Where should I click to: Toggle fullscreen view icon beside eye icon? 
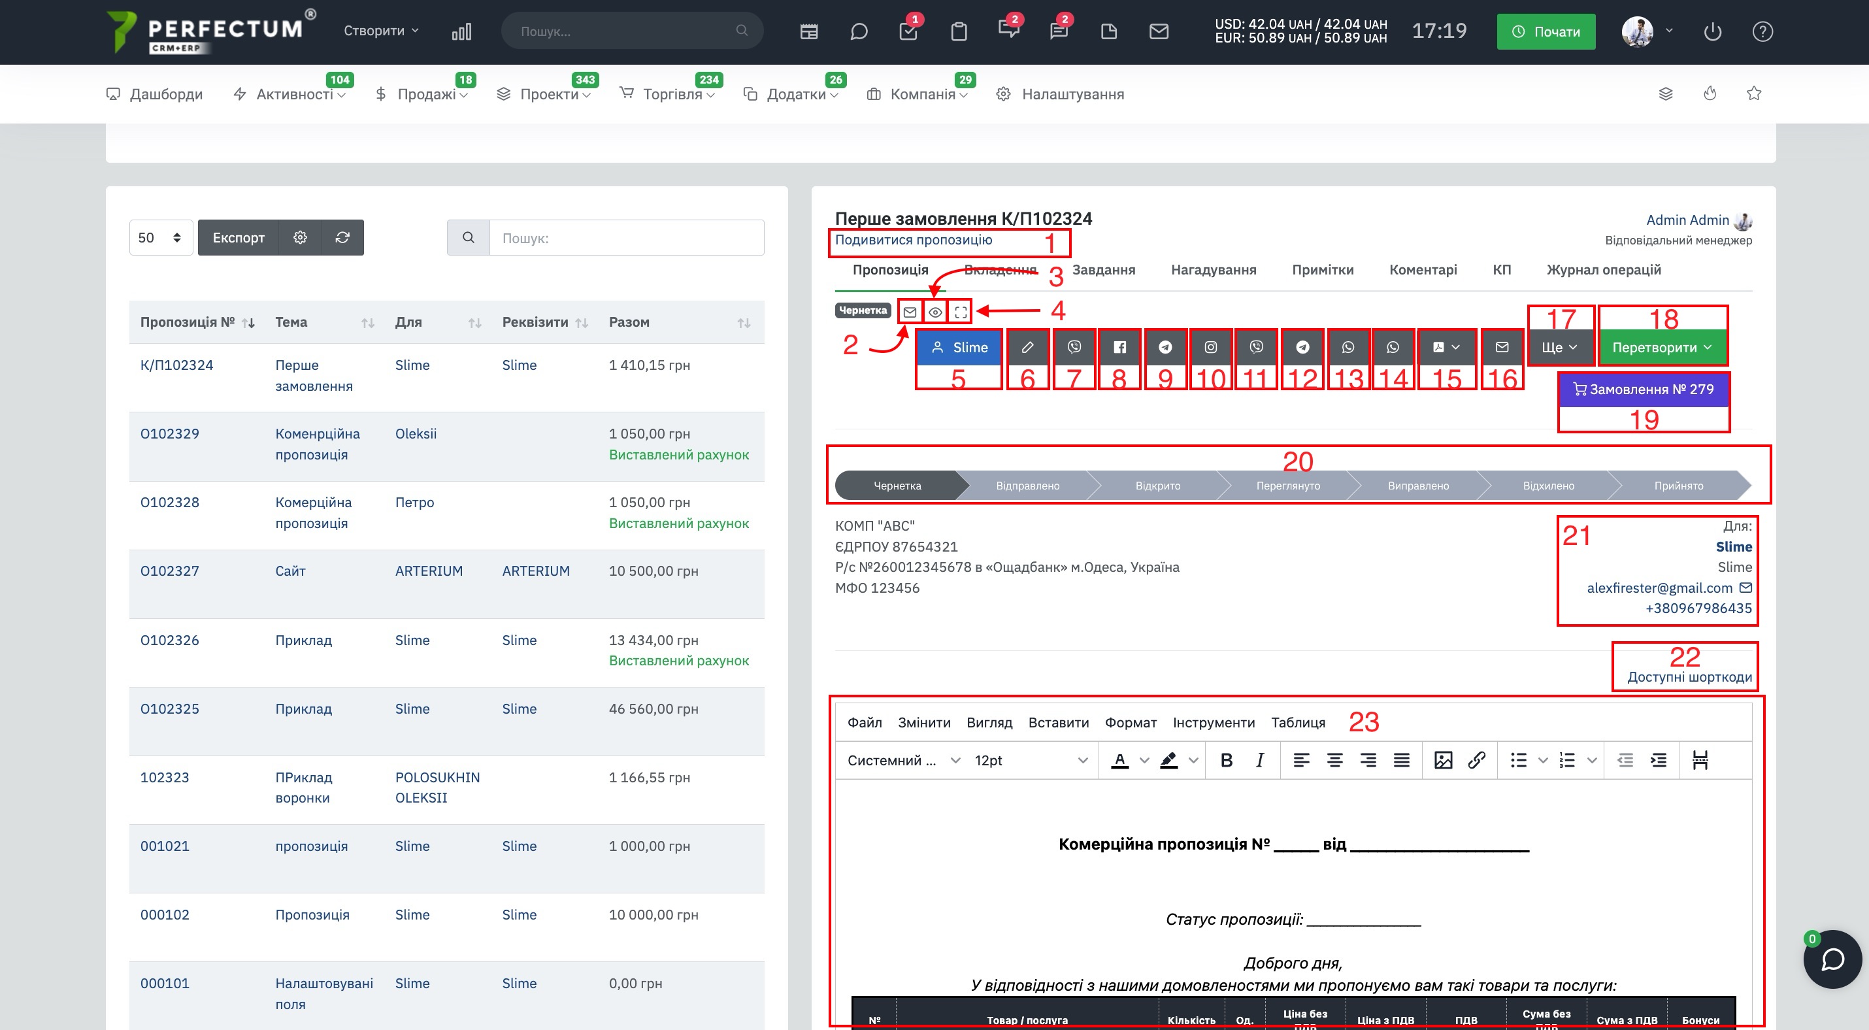click(960, 312)
